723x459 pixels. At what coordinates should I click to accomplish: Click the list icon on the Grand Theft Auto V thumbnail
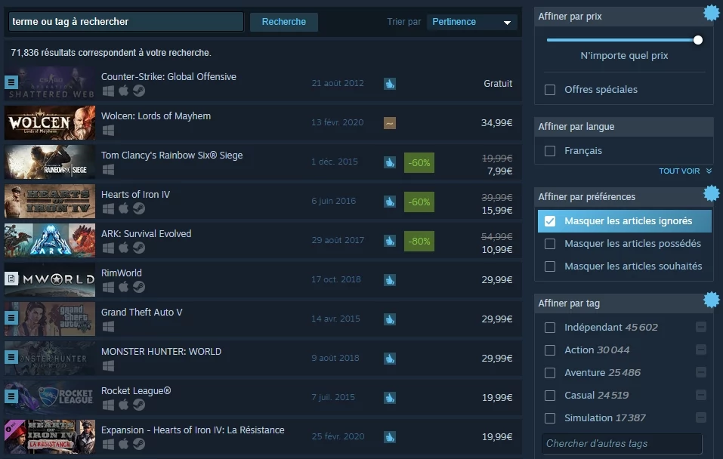[x=11, y=318]
